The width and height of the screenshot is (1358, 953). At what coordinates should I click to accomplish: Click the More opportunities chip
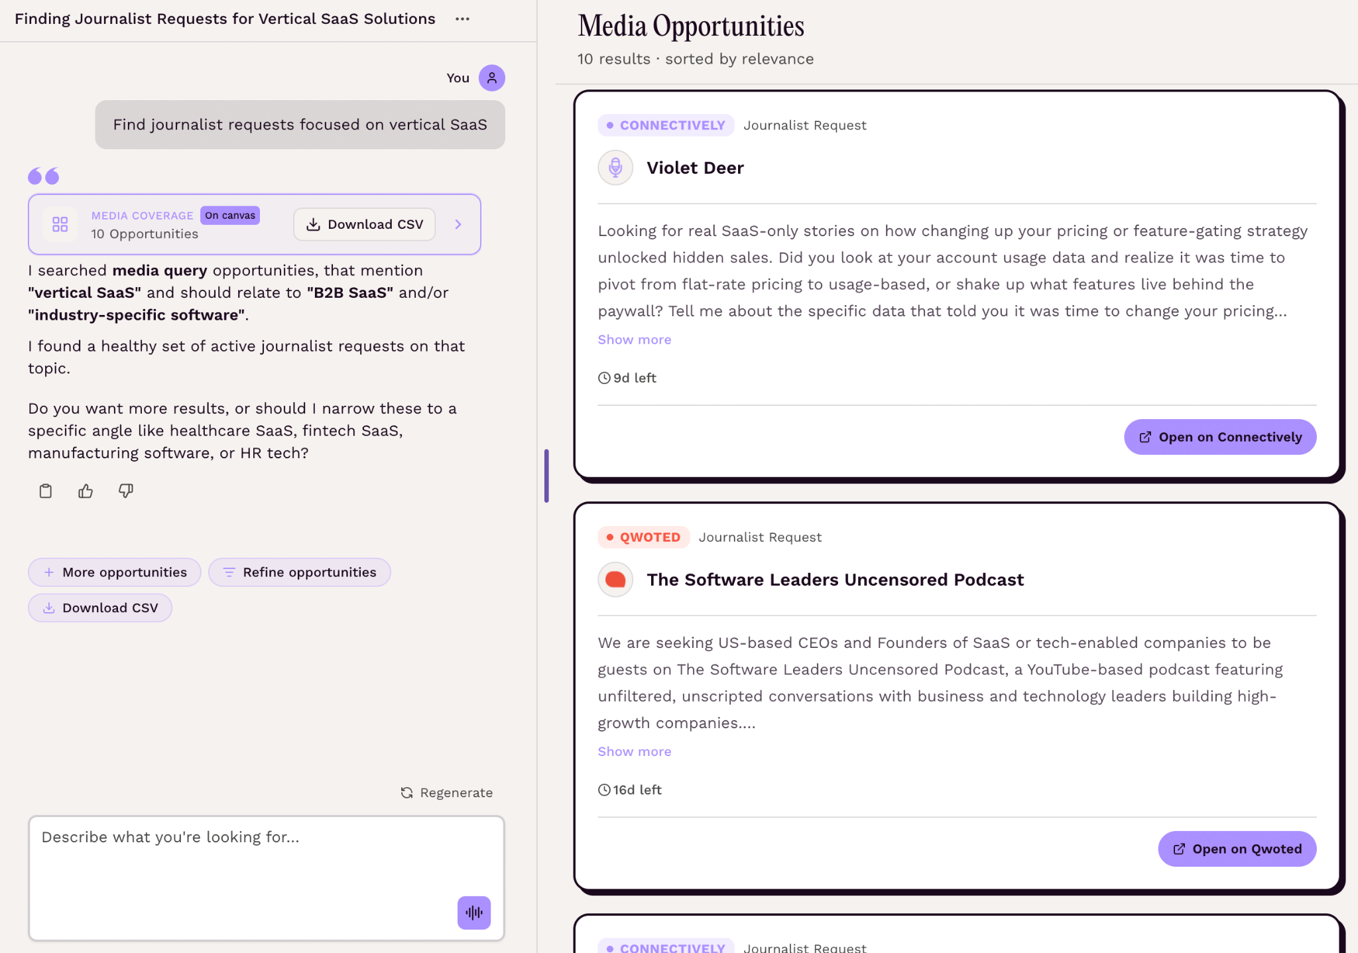[115, 572]
